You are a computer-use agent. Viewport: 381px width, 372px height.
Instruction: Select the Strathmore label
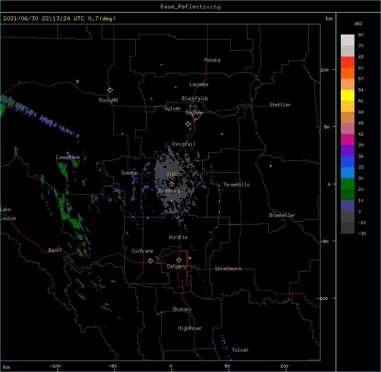[228, 269]
